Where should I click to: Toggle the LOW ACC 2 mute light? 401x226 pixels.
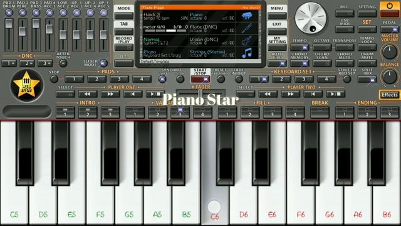63,13
